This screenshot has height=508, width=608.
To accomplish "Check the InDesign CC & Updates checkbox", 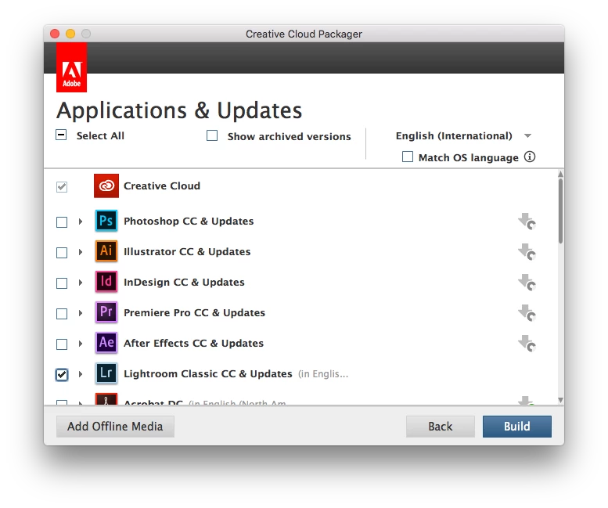I will [62, 283].
